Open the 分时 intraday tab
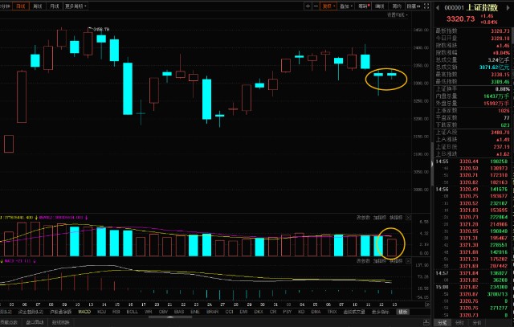Image resolution: width=514 pixels, height=327 pixels. tap(459, 323)
